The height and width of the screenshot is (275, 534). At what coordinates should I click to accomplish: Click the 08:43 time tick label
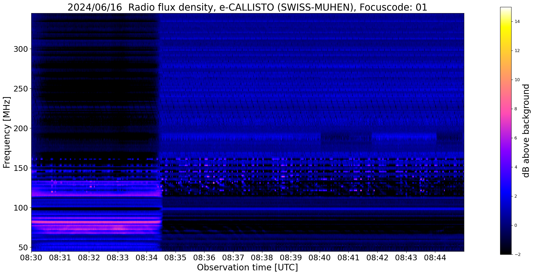[x=406, y=257]
